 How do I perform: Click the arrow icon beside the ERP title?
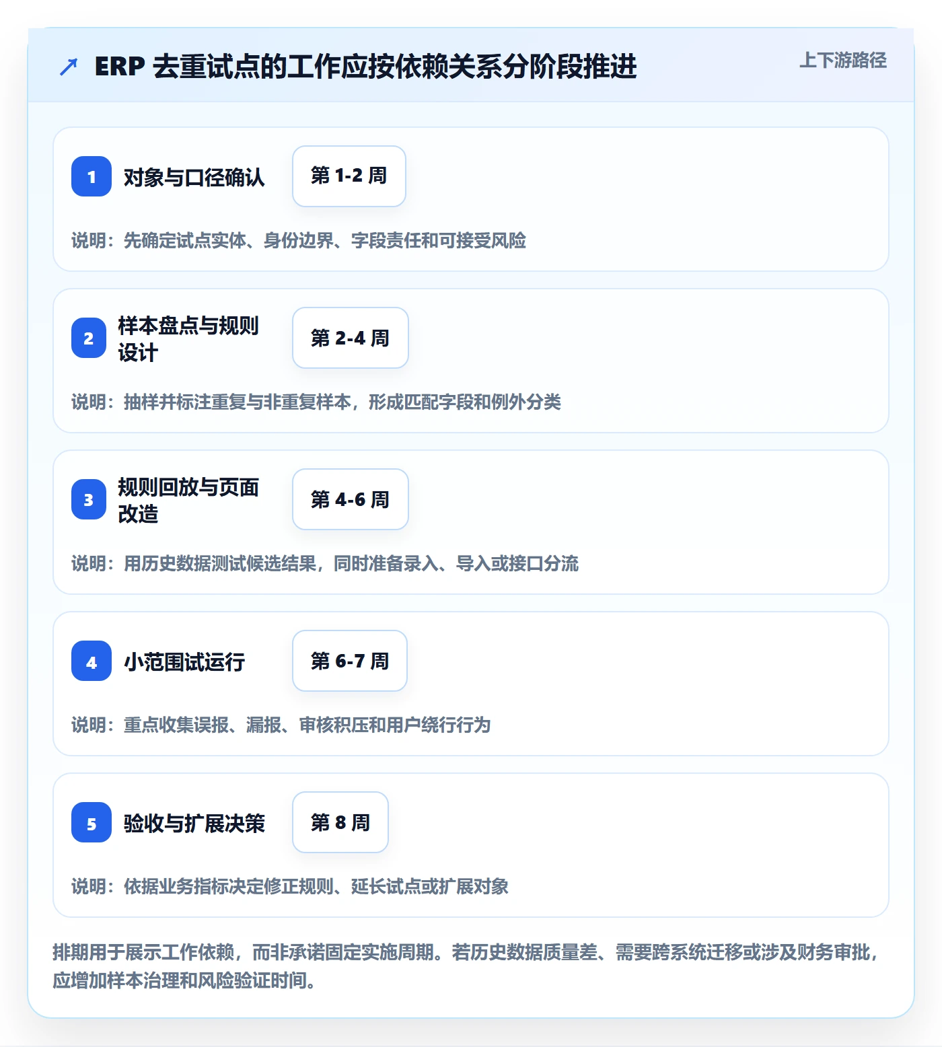(69, 67)
